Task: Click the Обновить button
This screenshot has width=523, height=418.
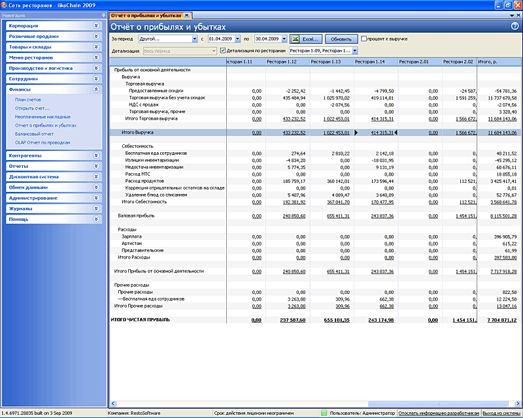Action: pos(341,39)
